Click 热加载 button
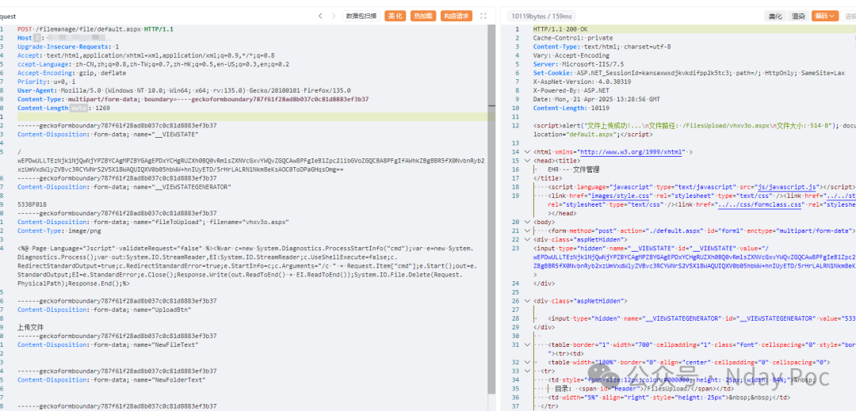This screenshot has width=856, height=411. 422,17
